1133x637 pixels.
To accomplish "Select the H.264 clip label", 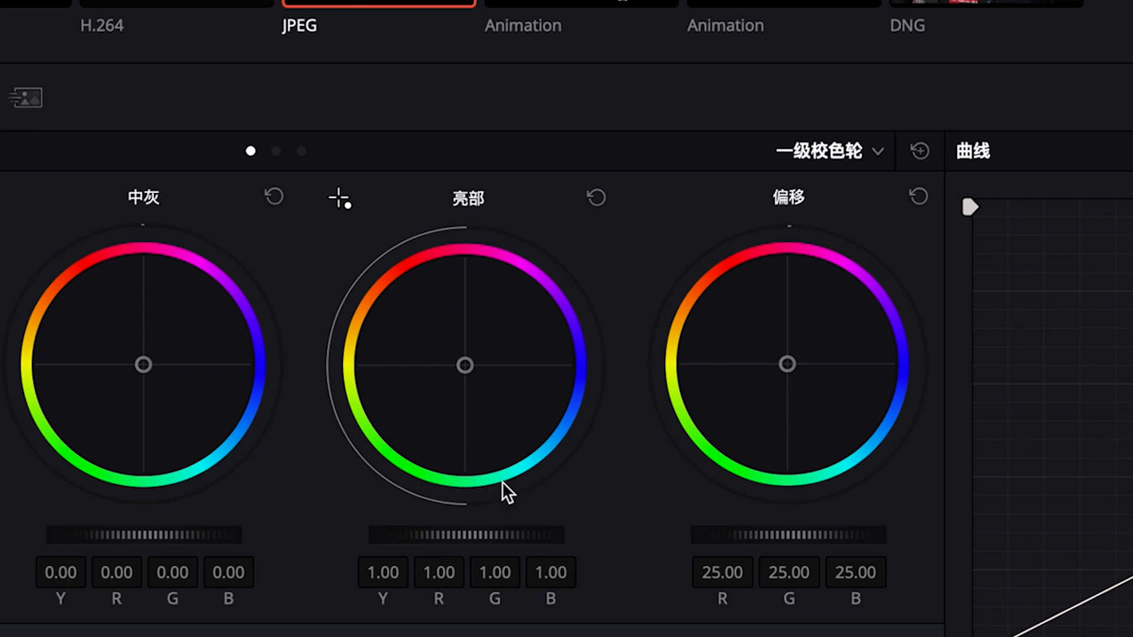I will tap(101, 25).
